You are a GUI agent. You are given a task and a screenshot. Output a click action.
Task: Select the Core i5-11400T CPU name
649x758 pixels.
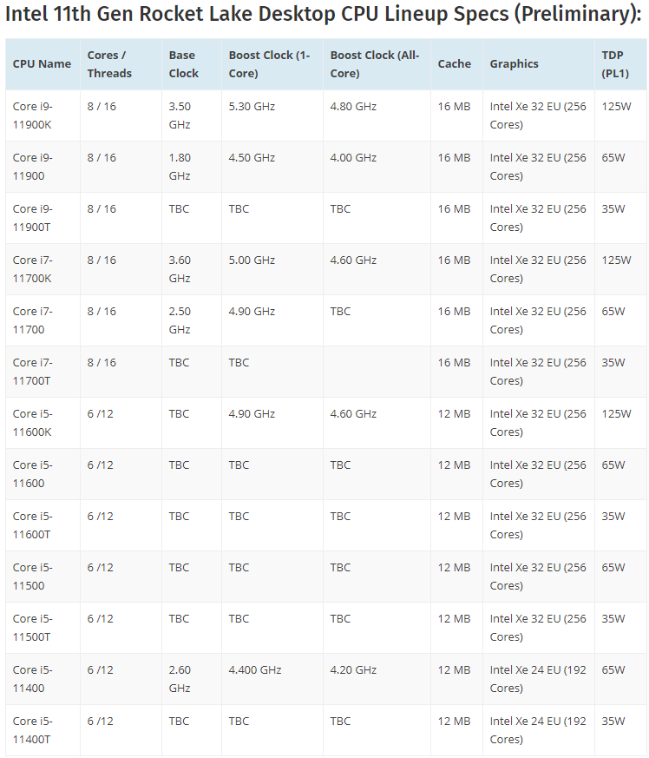click(x=33, y=730)
